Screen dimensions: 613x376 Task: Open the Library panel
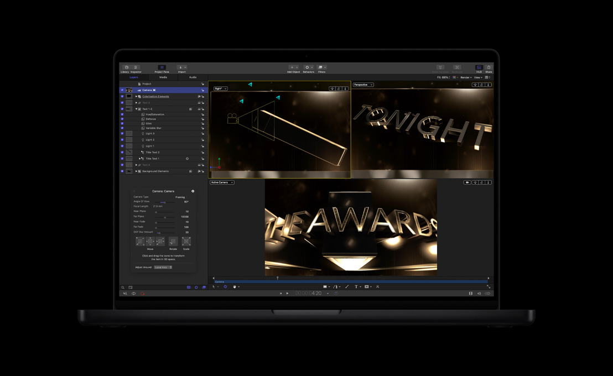pos(126,66)
